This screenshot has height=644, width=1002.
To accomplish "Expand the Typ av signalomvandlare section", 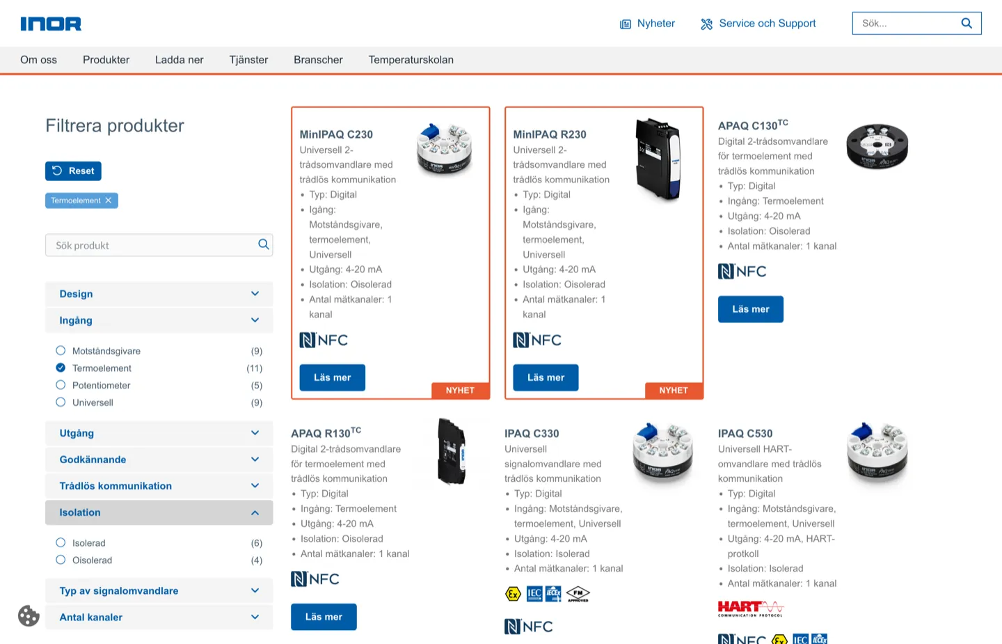I will [159, 590].
